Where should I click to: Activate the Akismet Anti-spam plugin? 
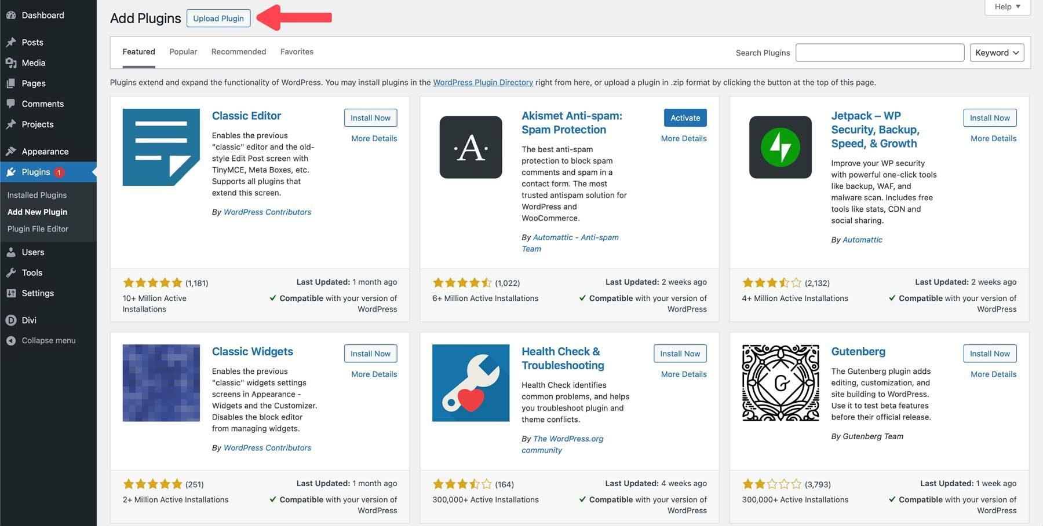tap(684, 117)
